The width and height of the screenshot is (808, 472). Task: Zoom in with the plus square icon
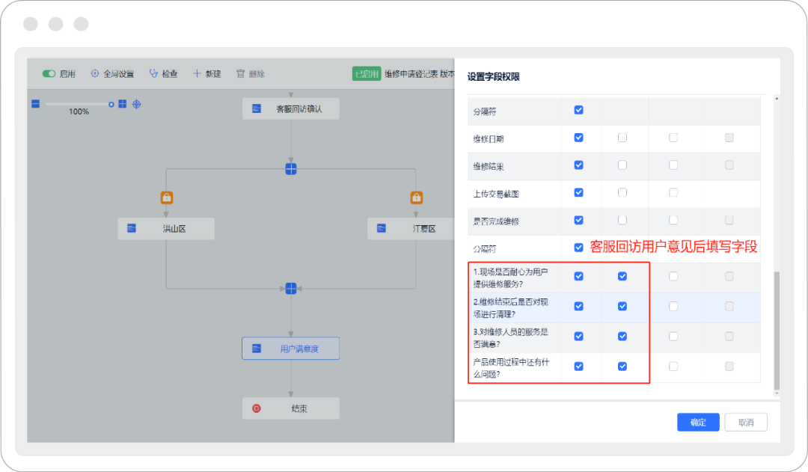coord(123,104)
